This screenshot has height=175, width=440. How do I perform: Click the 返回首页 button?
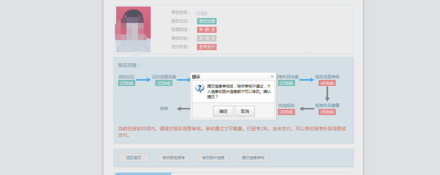[x=133, y=158]
